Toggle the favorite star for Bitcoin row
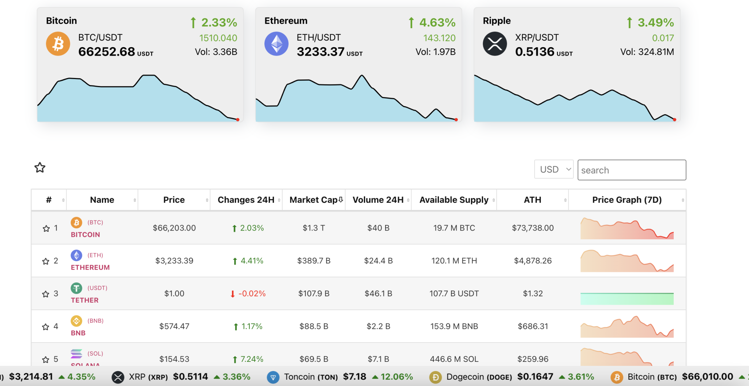This screenshot has width=749, height=386. pos(46,228)
